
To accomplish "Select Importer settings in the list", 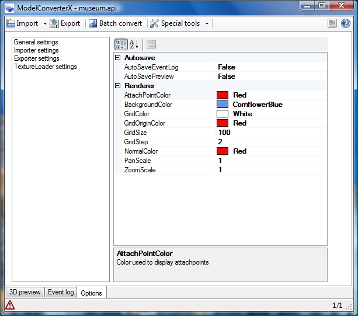I will (36, 50).
